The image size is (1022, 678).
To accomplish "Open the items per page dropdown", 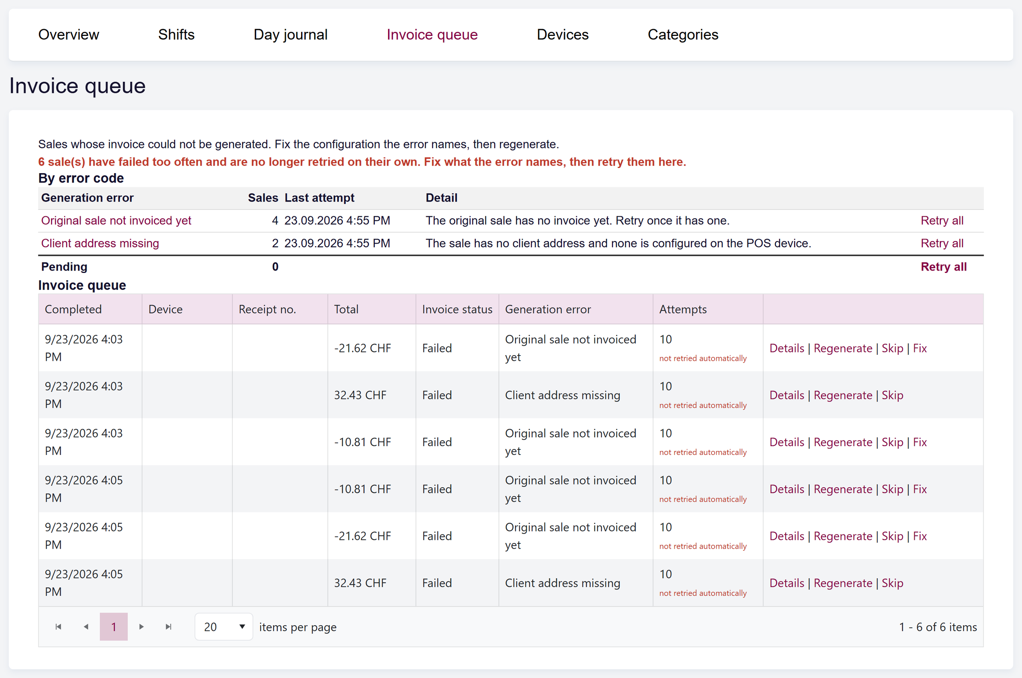I will click(224, 627).
